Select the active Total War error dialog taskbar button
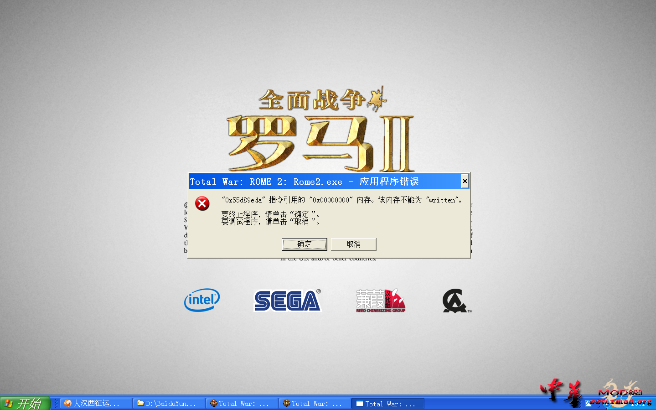Viewport: 656px width, 410px height. [388, 404]
